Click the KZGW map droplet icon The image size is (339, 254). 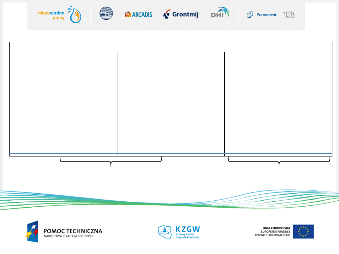[x=164, y=231]
